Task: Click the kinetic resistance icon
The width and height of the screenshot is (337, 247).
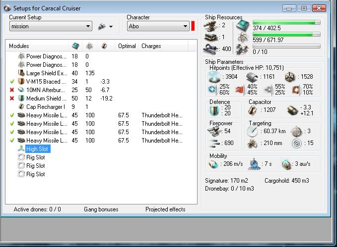Action: pos(268,90)
